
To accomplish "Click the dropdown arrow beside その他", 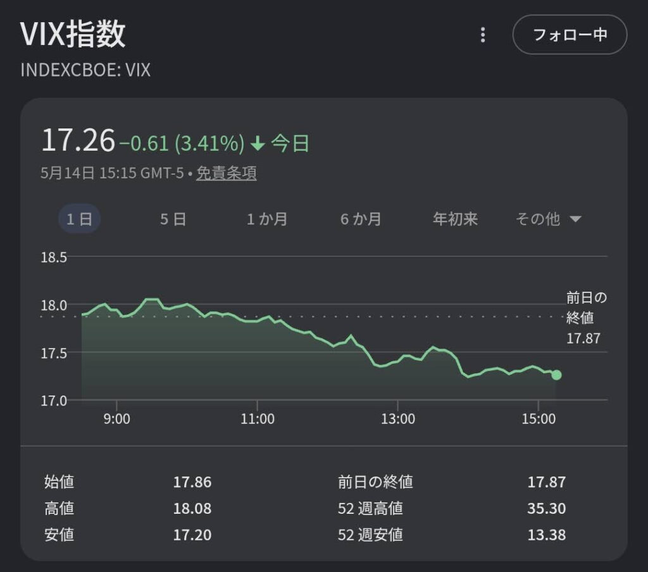I will pyautogui.click(x=576, y=219).
